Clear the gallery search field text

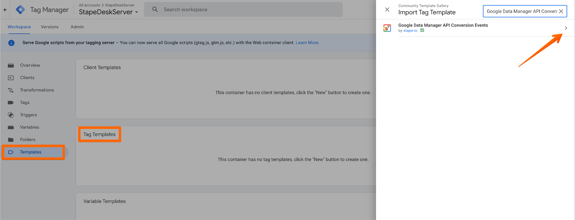[x=561, y=11]
